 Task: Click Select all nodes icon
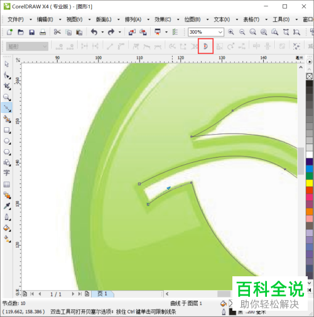[x=296, y=46]
